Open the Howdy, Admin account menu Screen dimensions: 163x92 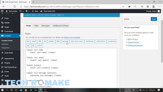click(153, 11)
